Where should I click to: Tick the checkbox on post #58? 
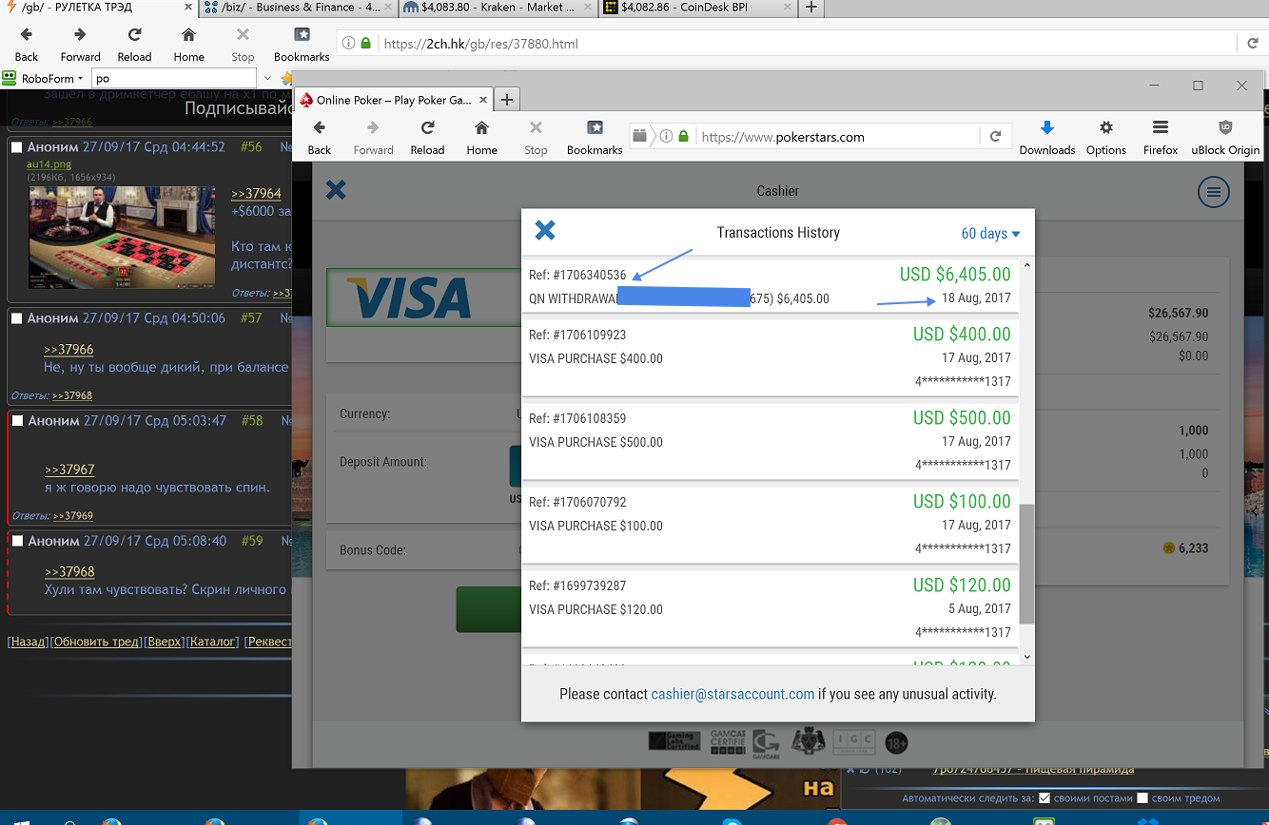pos(17,421)
